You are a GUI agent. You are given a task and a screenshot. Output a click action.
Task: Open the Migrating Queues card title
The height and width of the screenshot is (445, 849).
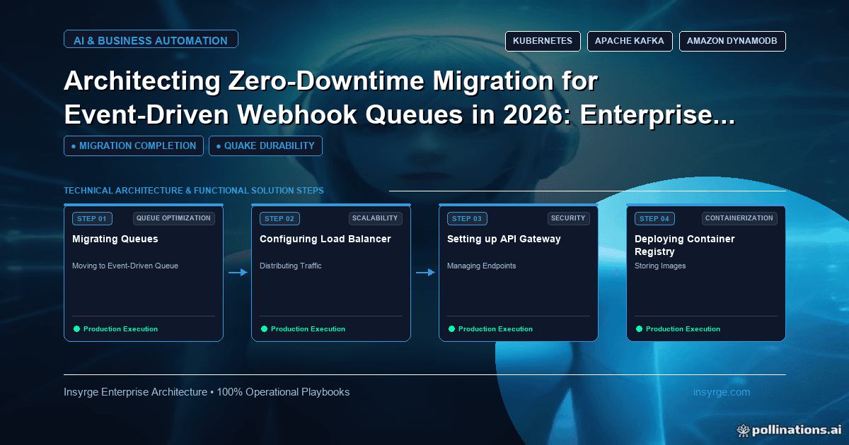click(115, 239)
